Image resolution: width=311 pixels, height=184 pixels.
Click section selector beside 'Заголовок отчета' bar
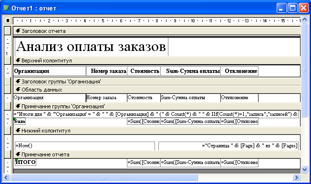(x=8, y=31)
